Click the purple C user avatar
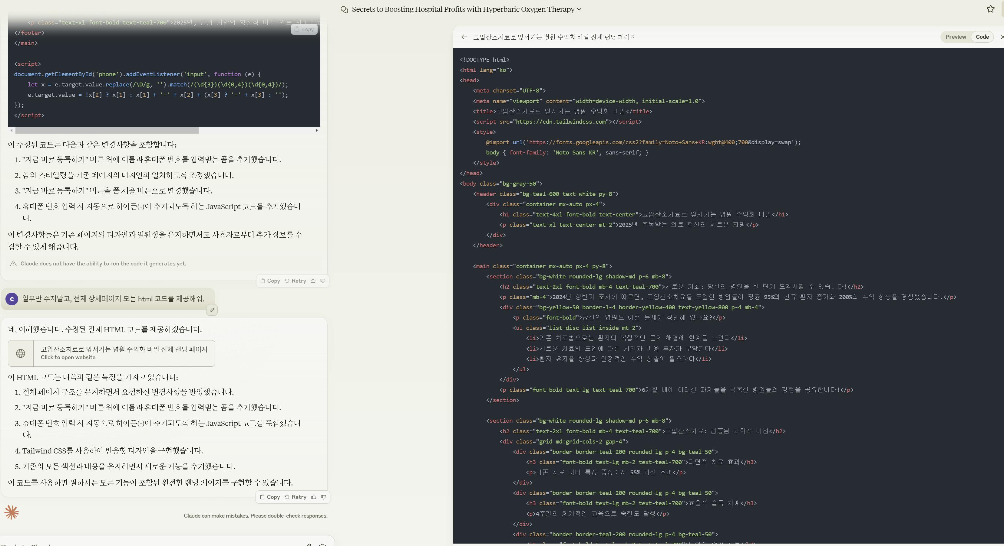This screenshot has height=546, width=1004. click(x=12, y=299)
